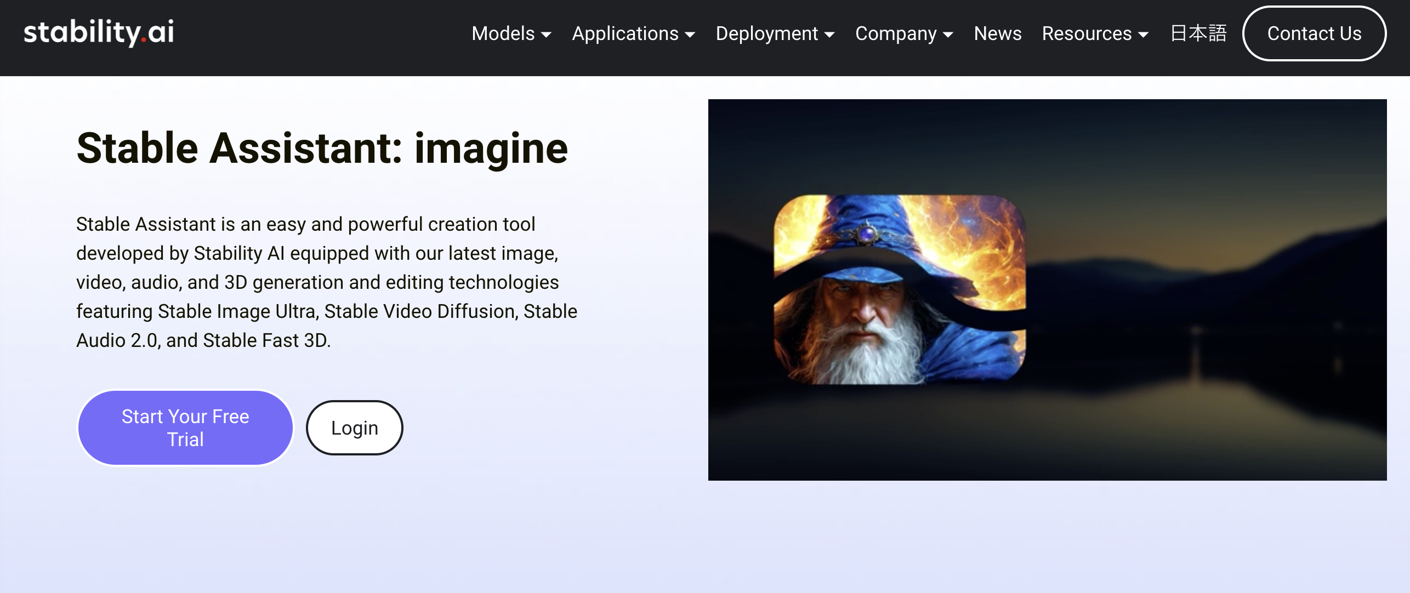Click the stability.ai logo
1410x593 pixels.
[x=99, y=32]
